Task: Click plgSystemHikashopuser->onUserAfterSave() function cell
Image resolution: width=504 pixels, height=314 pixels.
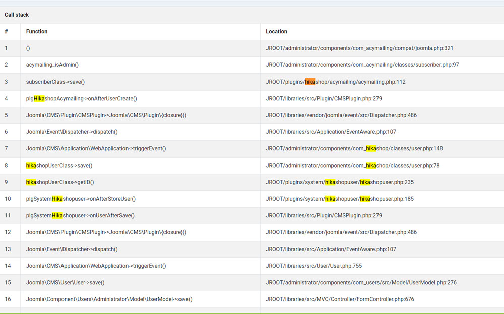Action: point(80,215)
